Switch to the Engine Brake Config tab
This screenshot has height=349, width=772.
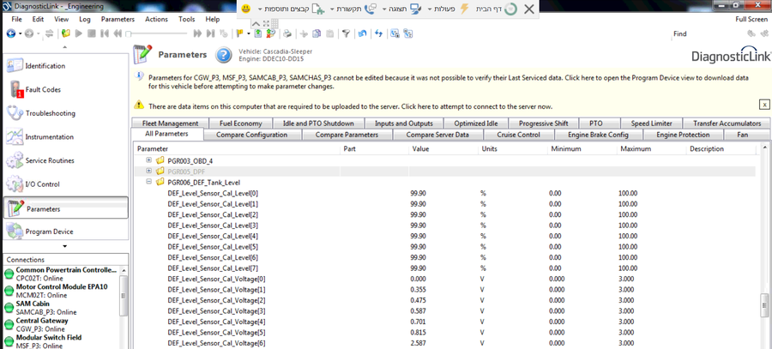pos(598,135)
